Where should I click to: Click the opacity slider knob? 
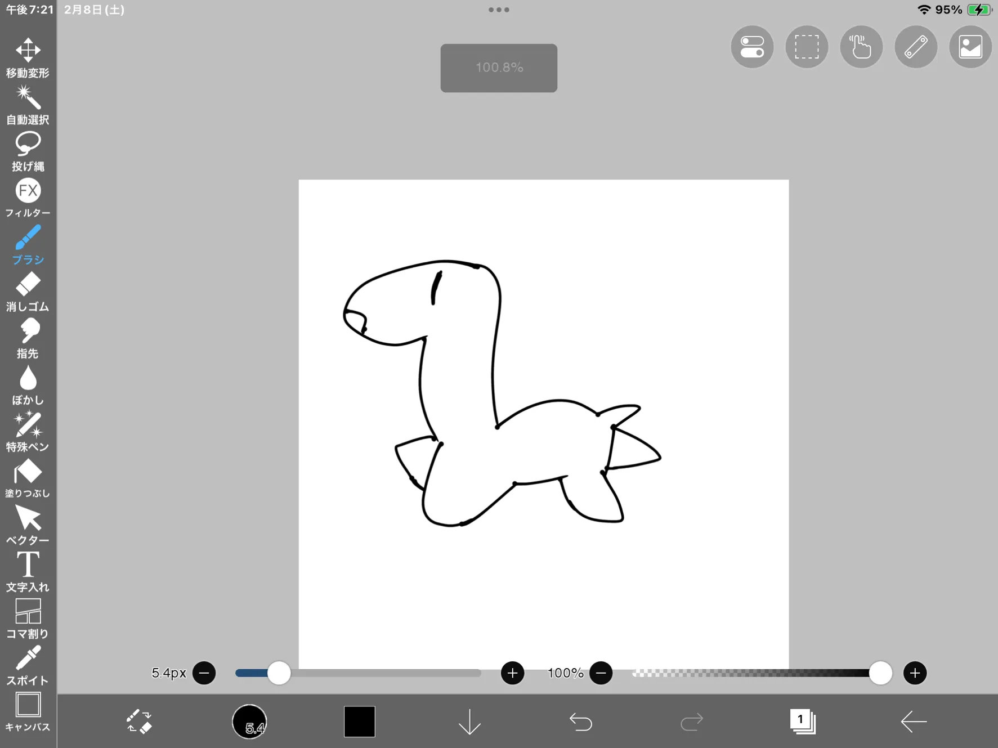880,673
